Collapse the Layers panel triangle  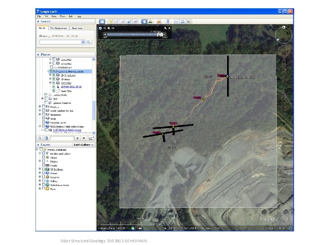click(38, 145)
